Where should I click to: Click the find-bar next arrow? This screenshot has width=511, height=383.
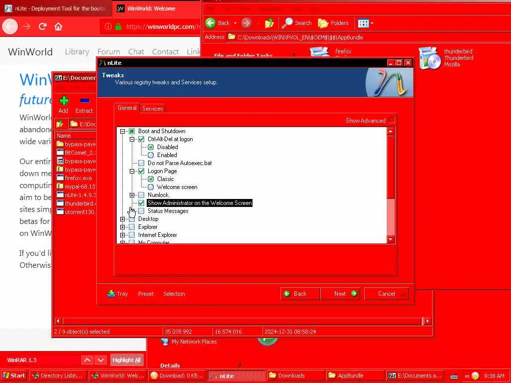pos(101,360)
